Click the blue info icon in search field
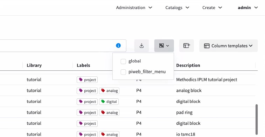This screenshot has height=137, width=265. click(x=118, y=45)
